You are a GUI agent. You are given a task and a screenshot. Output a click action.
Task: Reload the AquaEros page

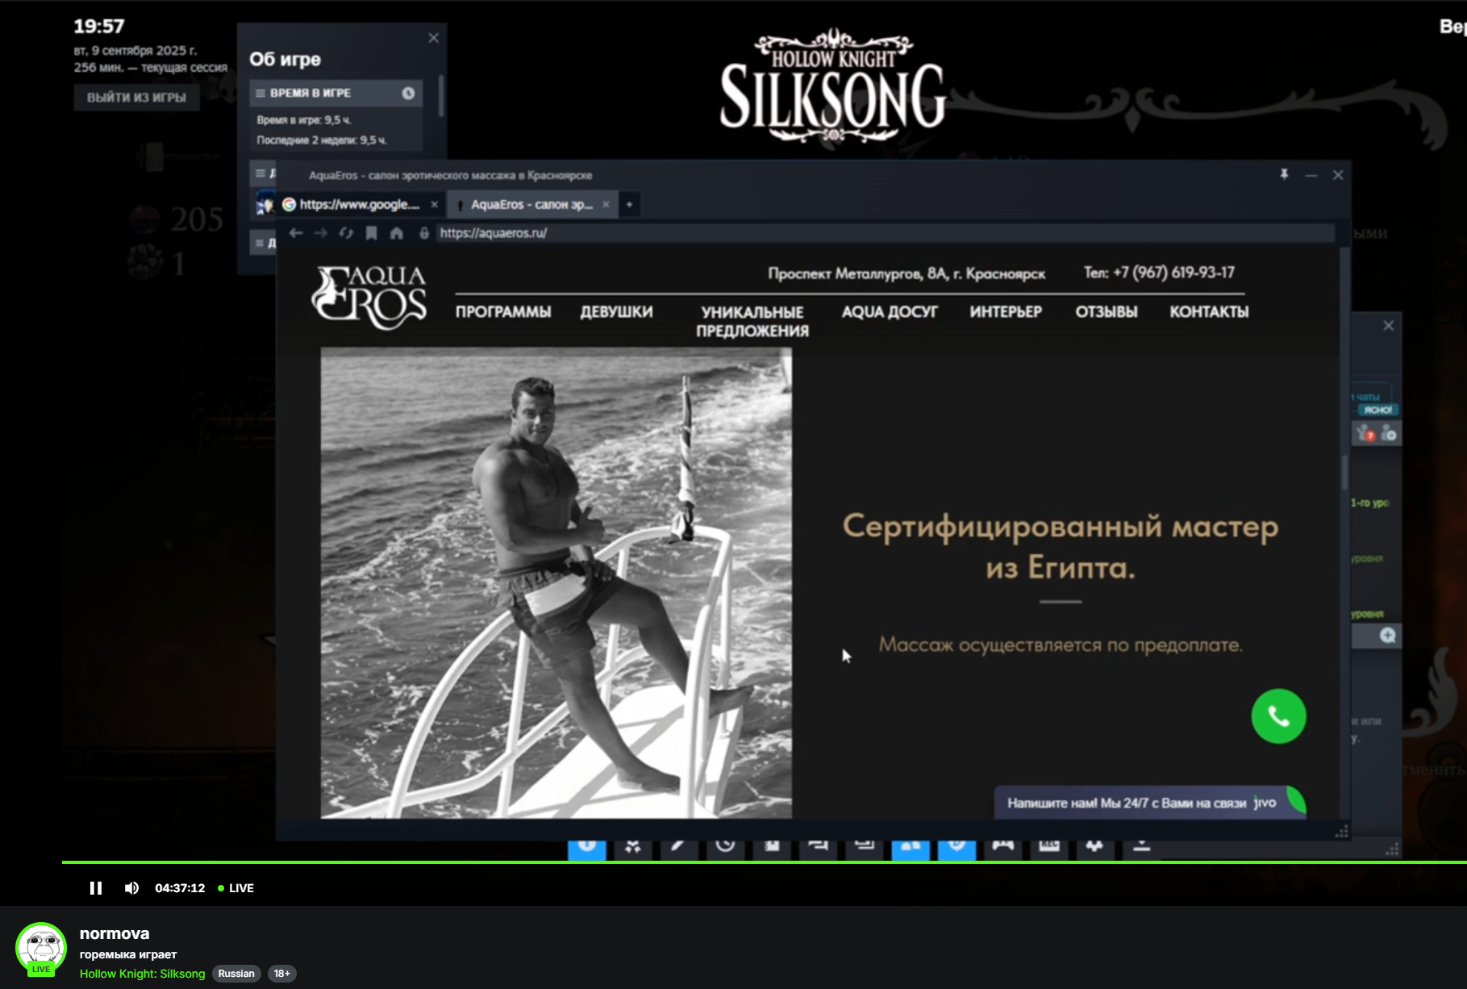coord(346,233)
